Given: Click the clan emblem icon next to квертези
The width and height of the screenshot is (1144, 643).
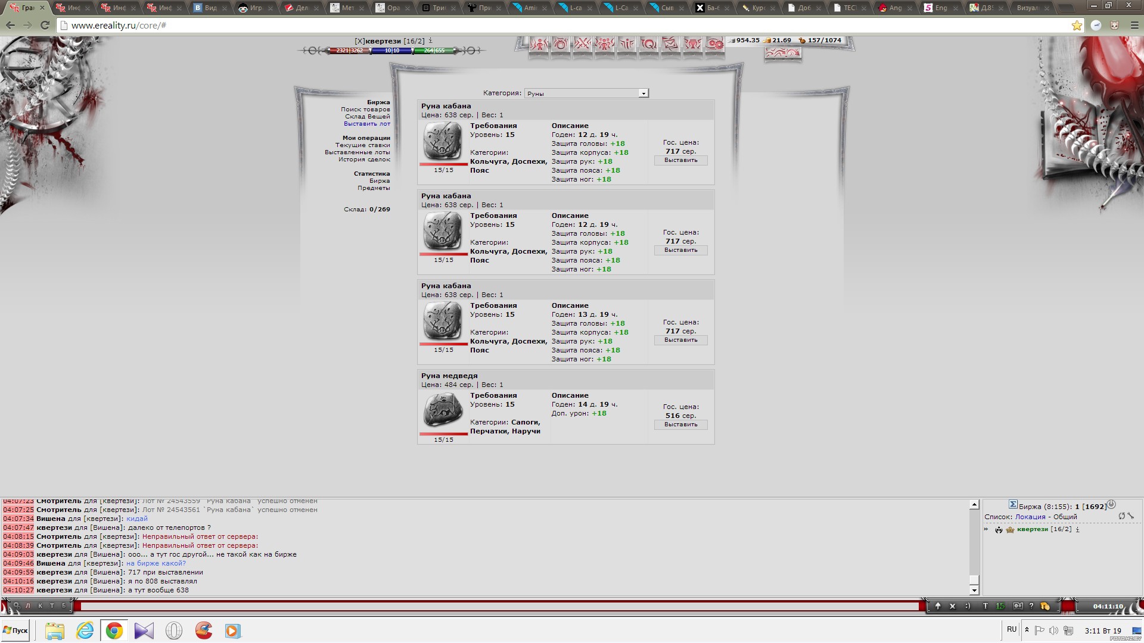Looking at the screenshot, I should (999, 529).
